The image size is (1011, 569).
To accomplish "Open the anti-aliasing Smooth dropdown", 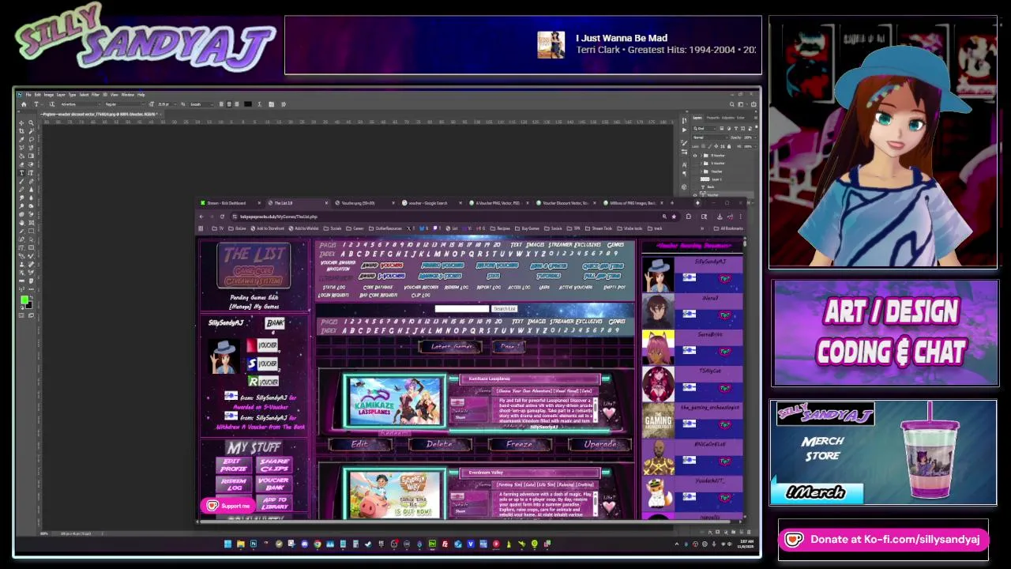I will point(200,104).
